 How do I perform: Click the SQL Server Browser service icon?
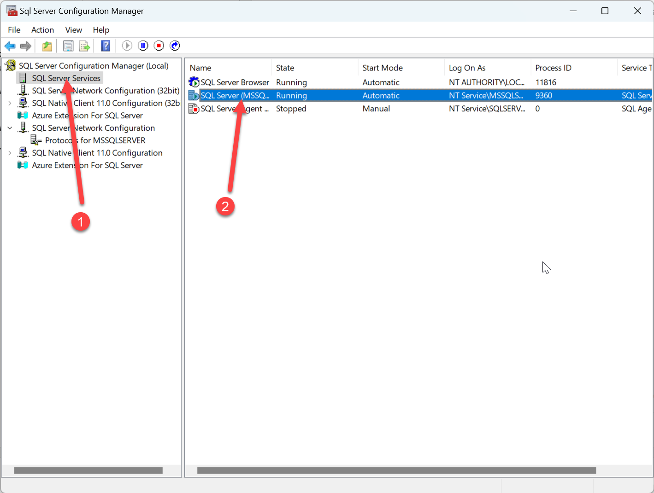coord(194,82)
